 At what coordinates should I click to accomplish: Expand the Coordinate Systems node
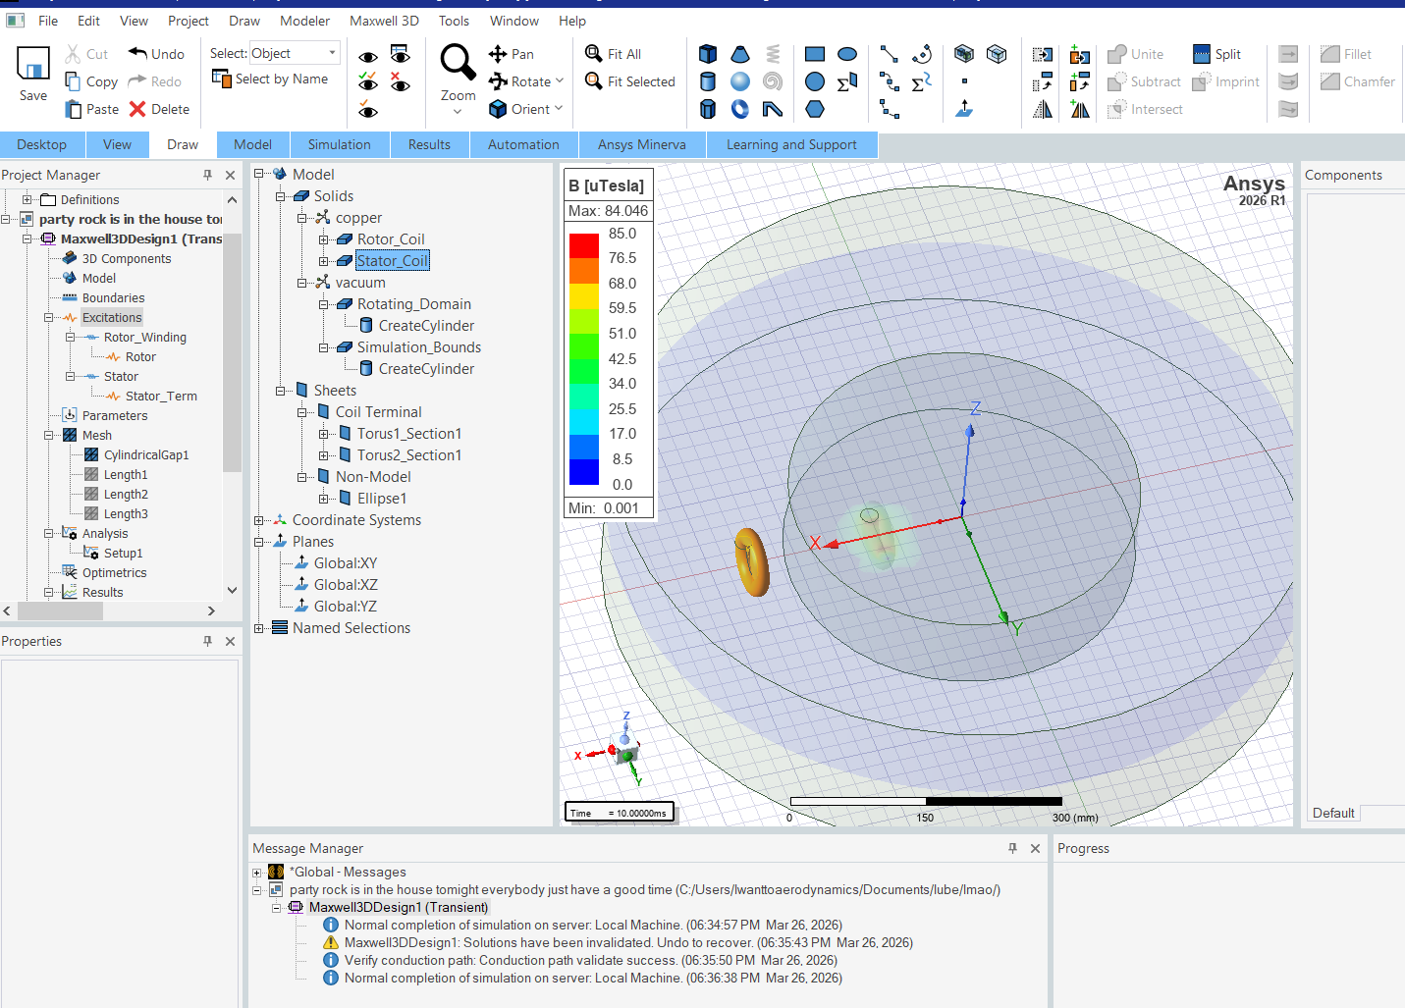(x=259, y=520)
